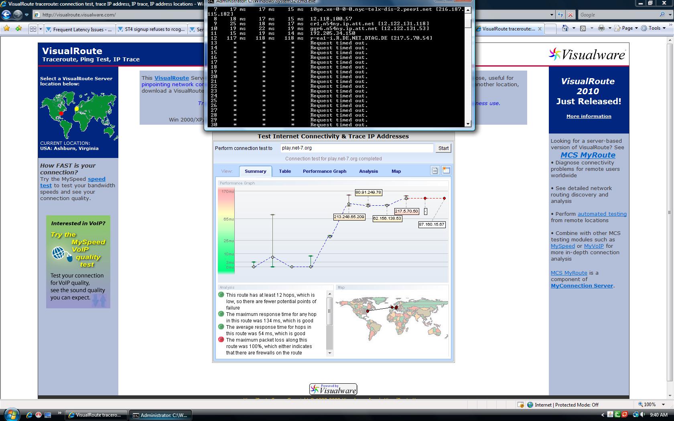674x421 pixels.
Task: Click the 80.91.249.78 hop label
Action: 368,192
